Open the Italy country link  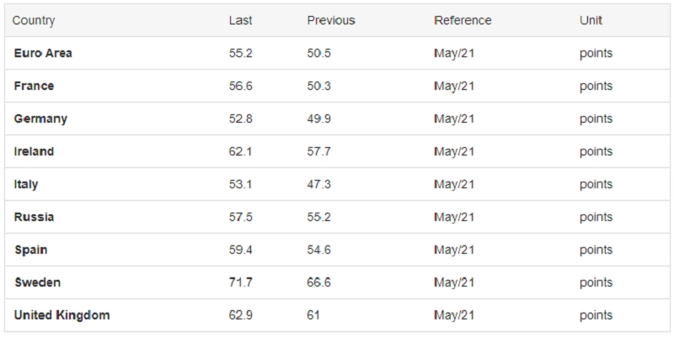pos(26,184)
